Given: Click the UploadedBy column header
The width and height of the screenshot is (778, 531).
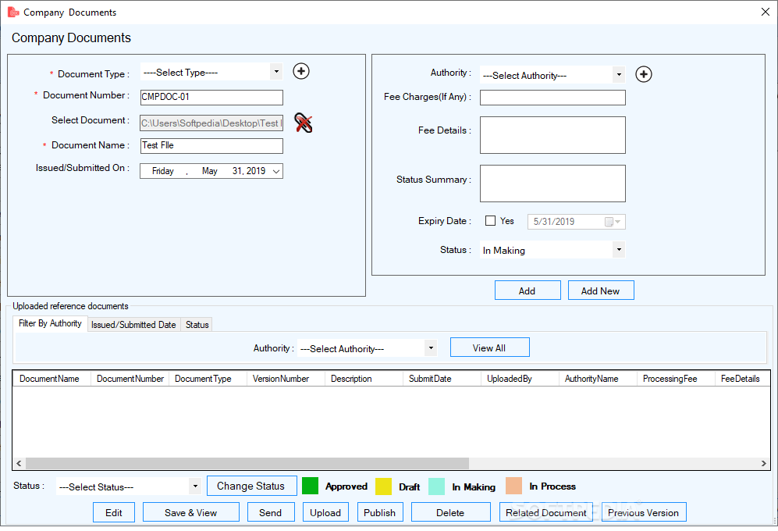Looking at the screenshot, I should 520,379.
